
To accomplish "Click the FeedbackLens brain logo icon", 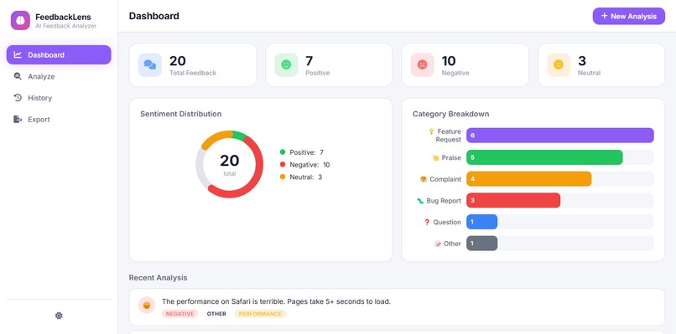I will [20, 20].
